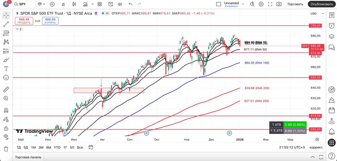Maximize the trading panel
The width and height of the screenshot is (337, 161).
coord(320,157)
